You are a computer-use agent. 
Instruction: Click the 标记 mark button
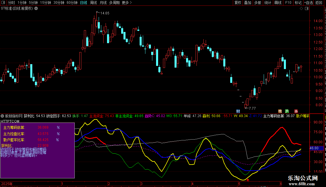[298, 3]
